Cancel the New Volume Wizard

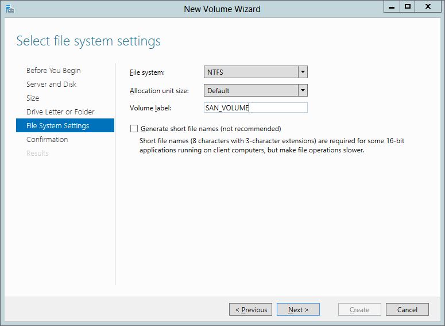click(x=407, y=309)
